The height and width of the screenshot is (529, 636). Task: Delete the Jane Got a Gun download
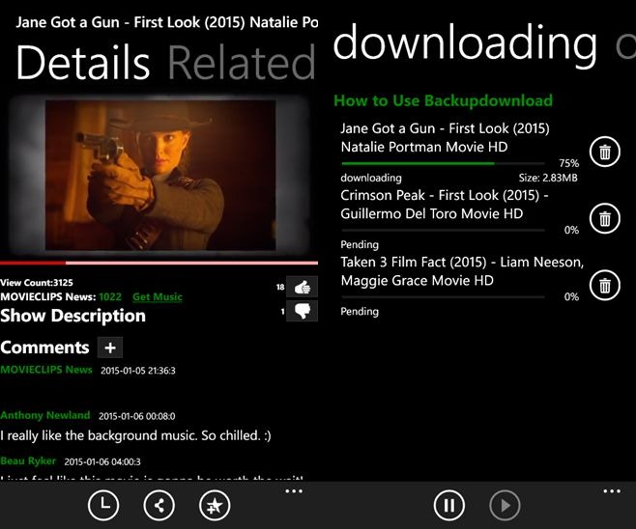(604, 152)
